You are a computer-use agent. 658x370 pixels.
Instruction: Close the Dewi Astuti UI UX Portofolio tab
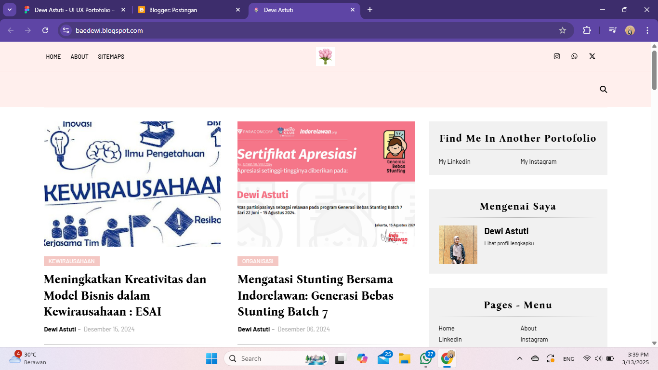[x=123, y=10]
